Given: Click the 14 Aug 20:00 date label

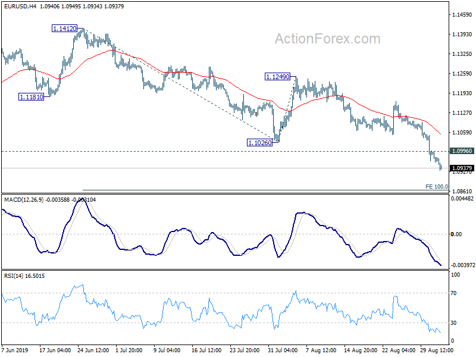Looking at the screenshot, I should (x=361, y=350).
